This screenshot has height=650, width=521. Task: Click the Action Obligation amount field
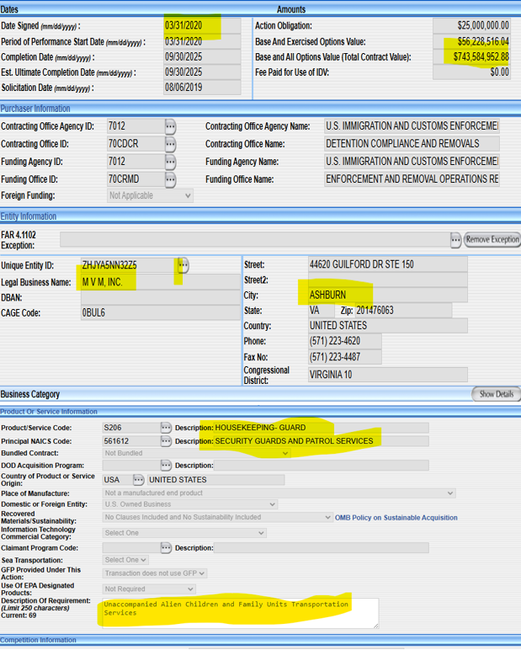[471, 26]
